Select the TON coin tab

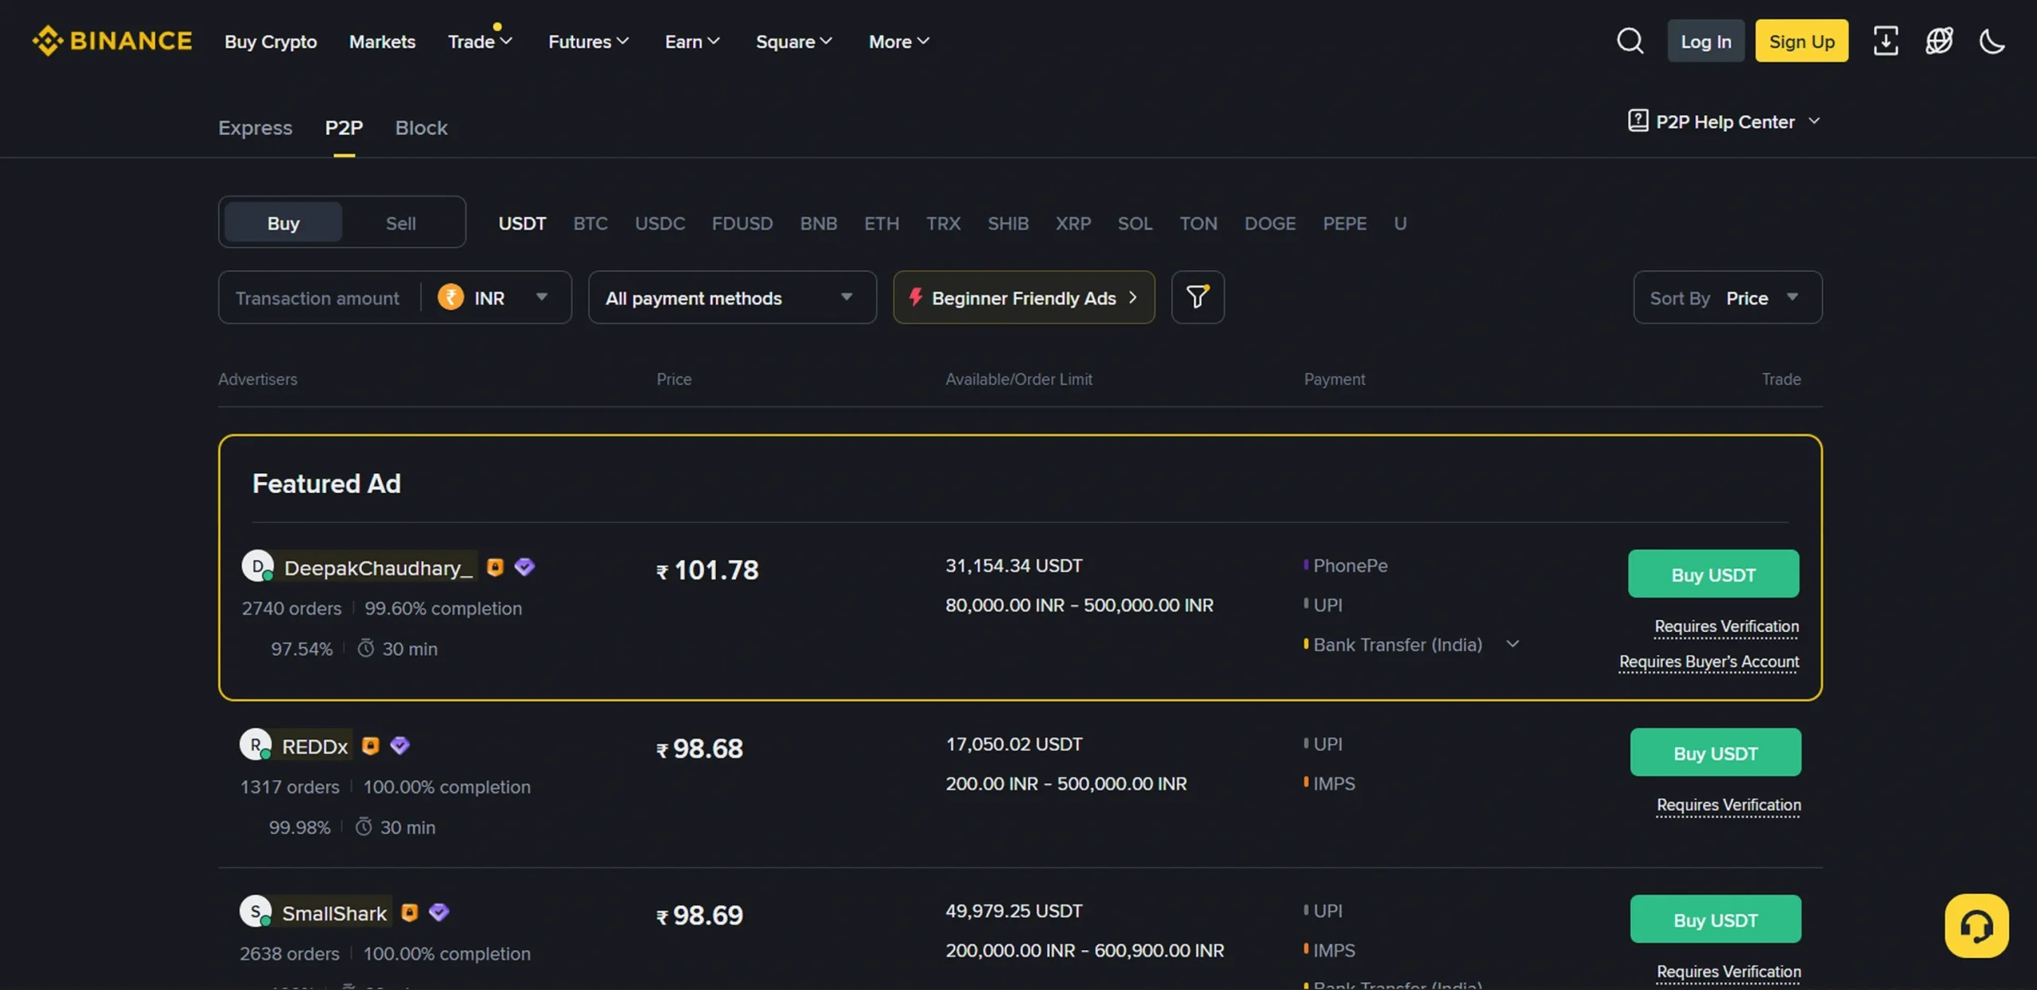coord(1198,223)
